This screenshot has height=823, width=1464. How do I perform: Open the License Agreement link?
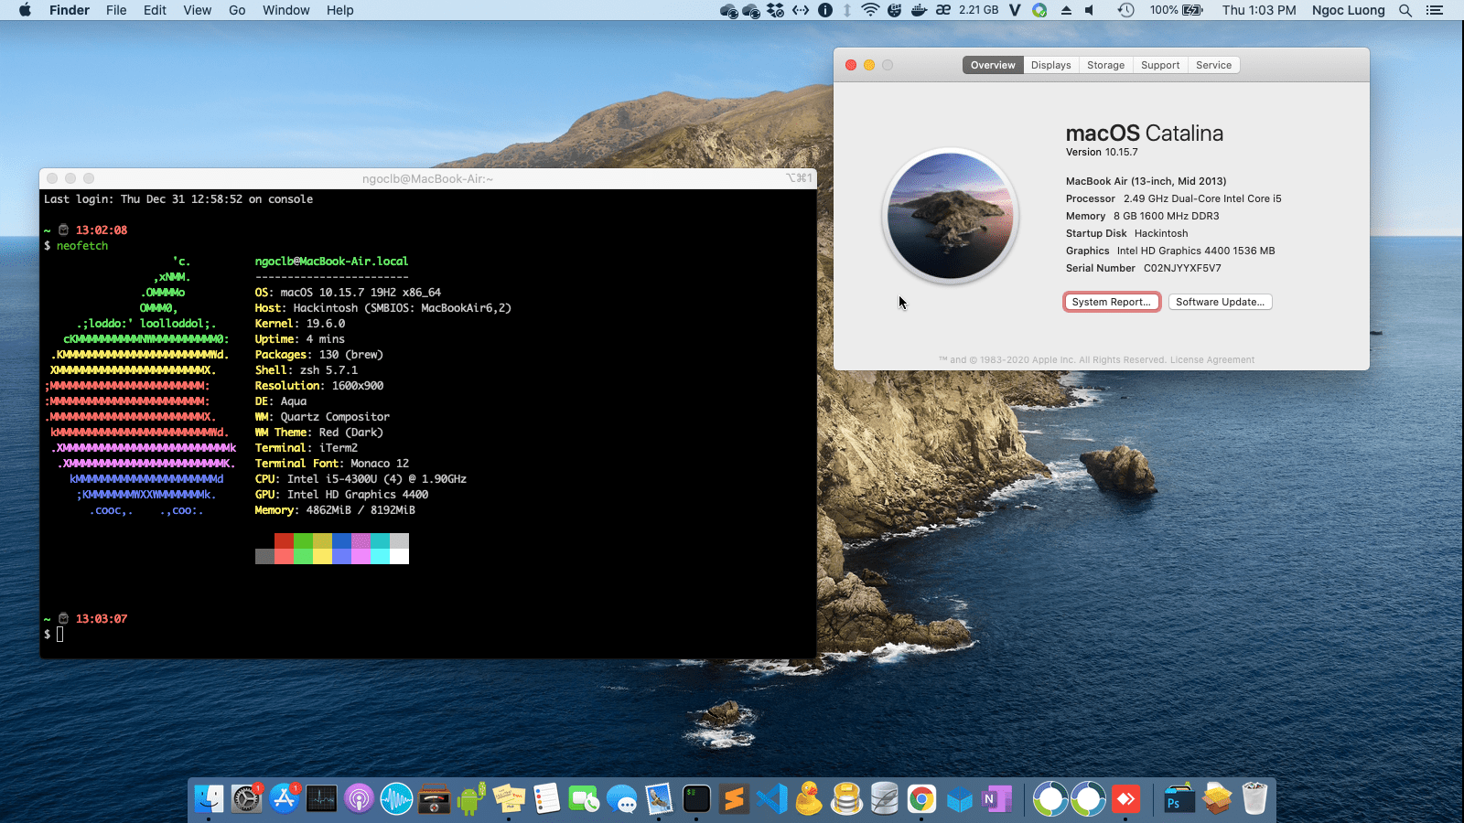point(1212,359)
